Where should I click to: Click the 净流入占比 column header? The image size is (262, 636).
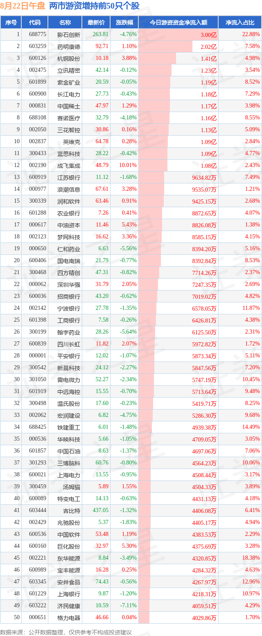click(x=240, y=23)
